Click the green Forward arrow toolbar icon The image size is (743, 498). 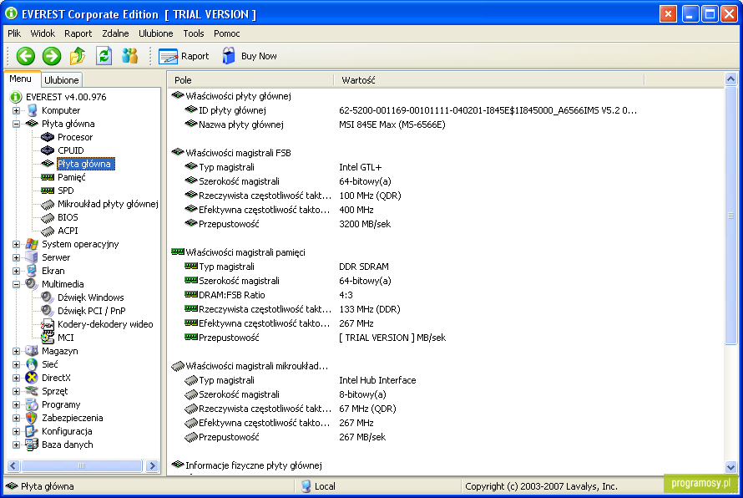(52, 56)
